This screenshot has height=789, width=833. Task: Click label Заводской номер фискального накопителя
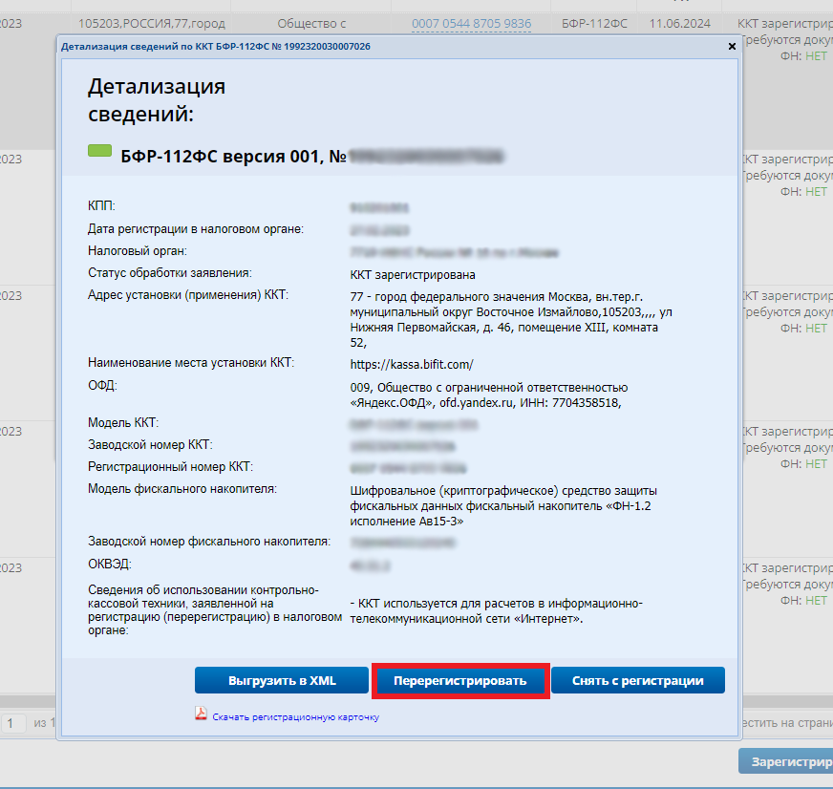coord(209,541)
